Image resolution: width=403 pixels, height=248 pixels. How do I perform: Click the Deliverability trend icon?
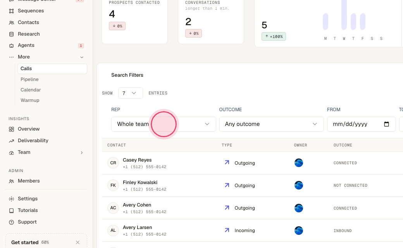pyautogui.click(x=11, y=141)
